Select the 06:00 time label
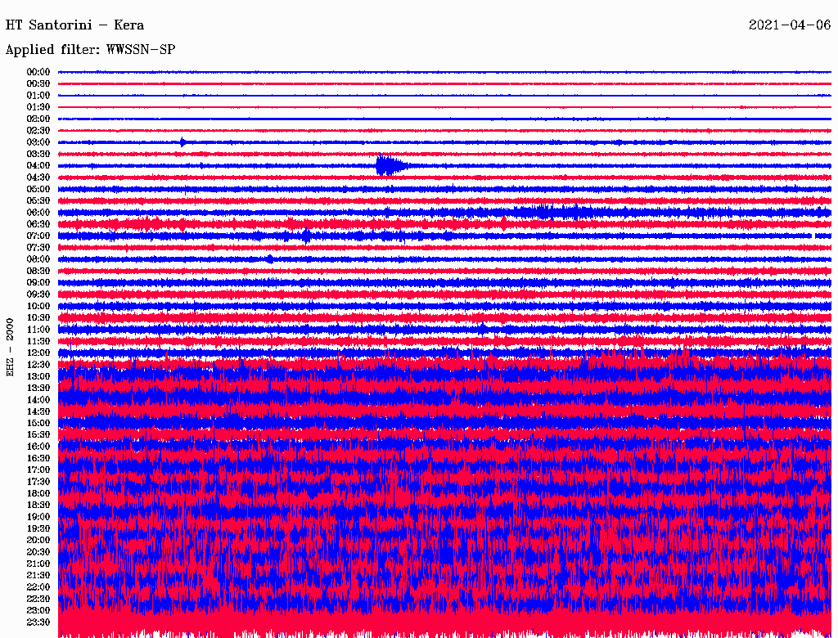The width and height of the screenshot is (838, 638). pos(38,213)
